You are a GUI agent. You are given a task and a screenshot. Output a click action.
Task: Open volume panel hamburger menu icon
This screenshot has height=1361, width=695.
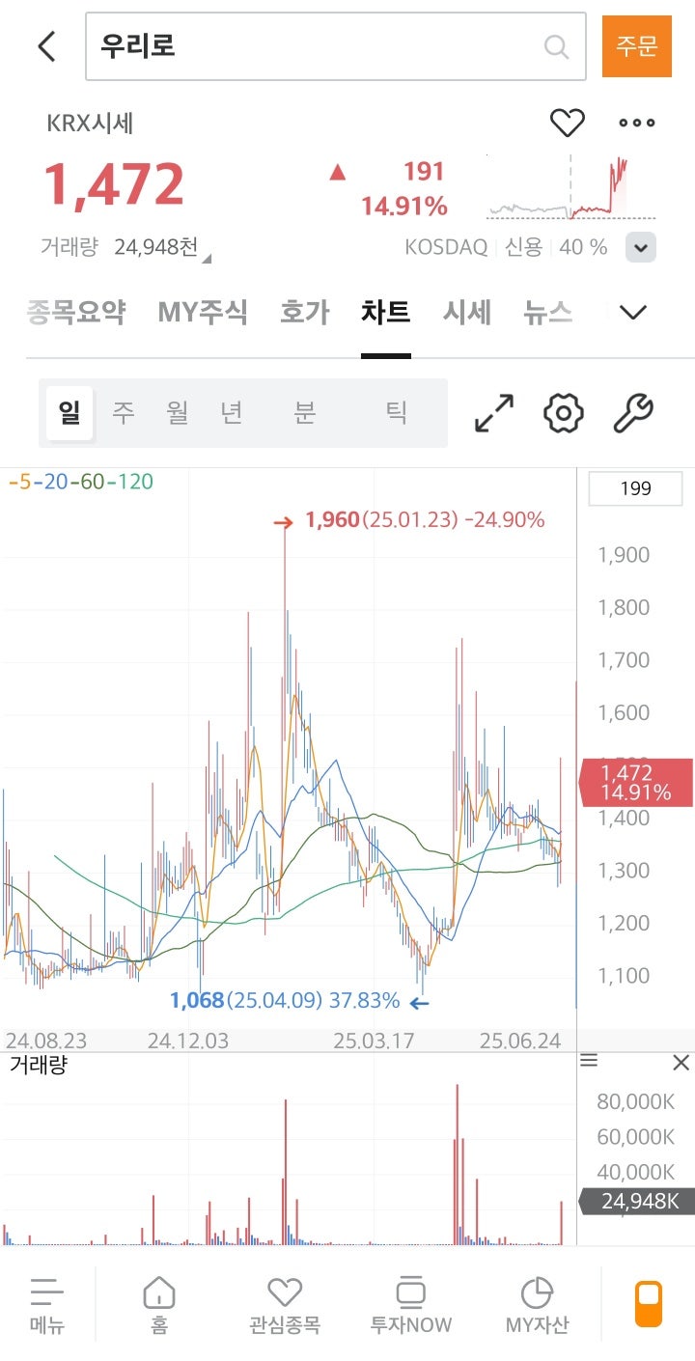click(589, 1062)
